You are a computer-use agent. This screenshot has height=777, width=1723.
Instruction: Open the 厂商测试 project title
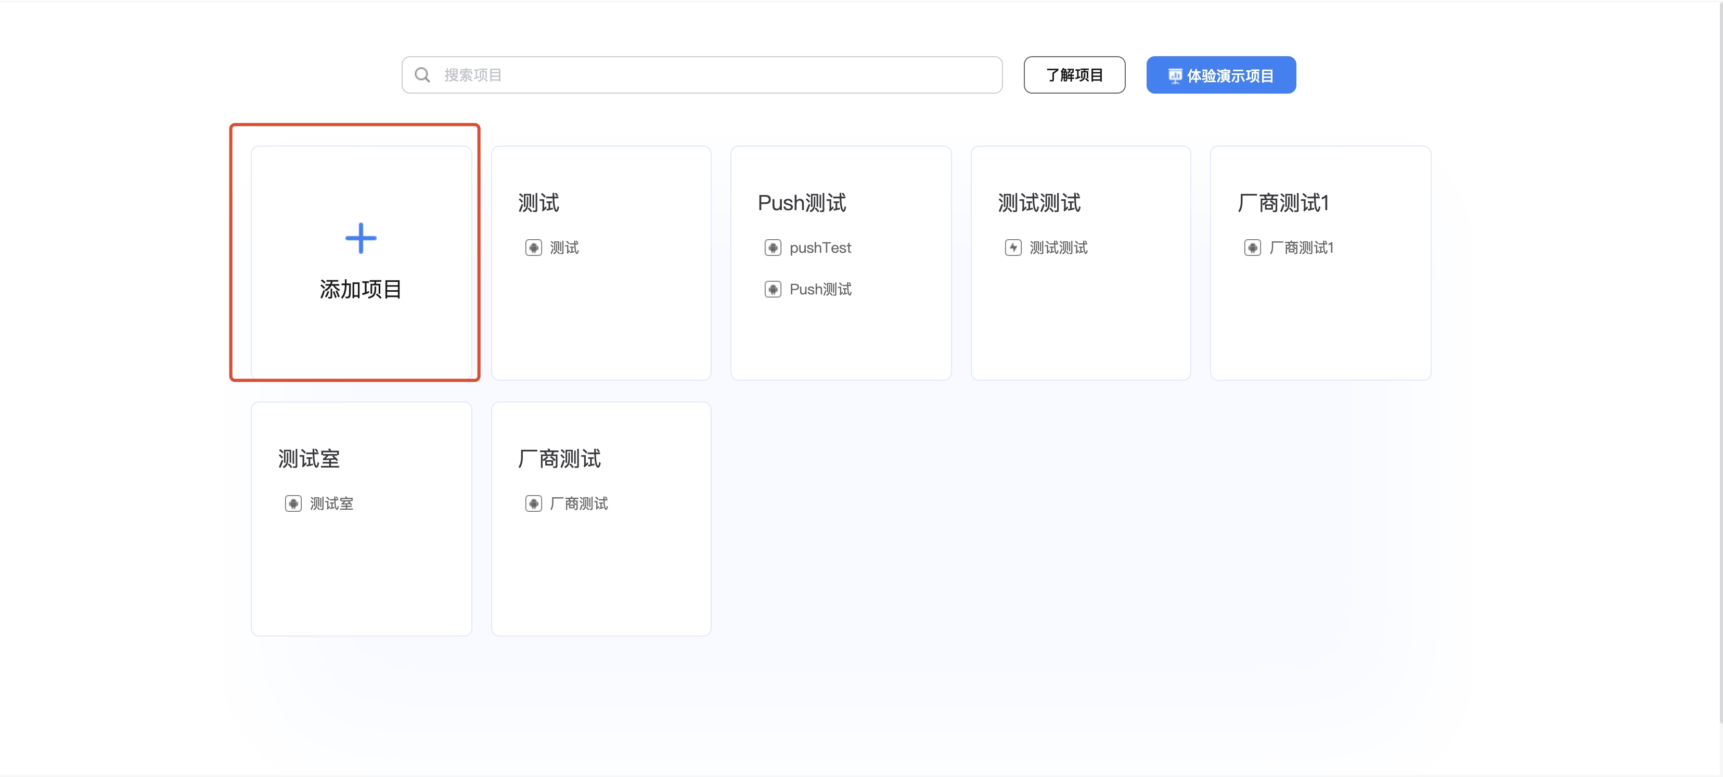559,459
